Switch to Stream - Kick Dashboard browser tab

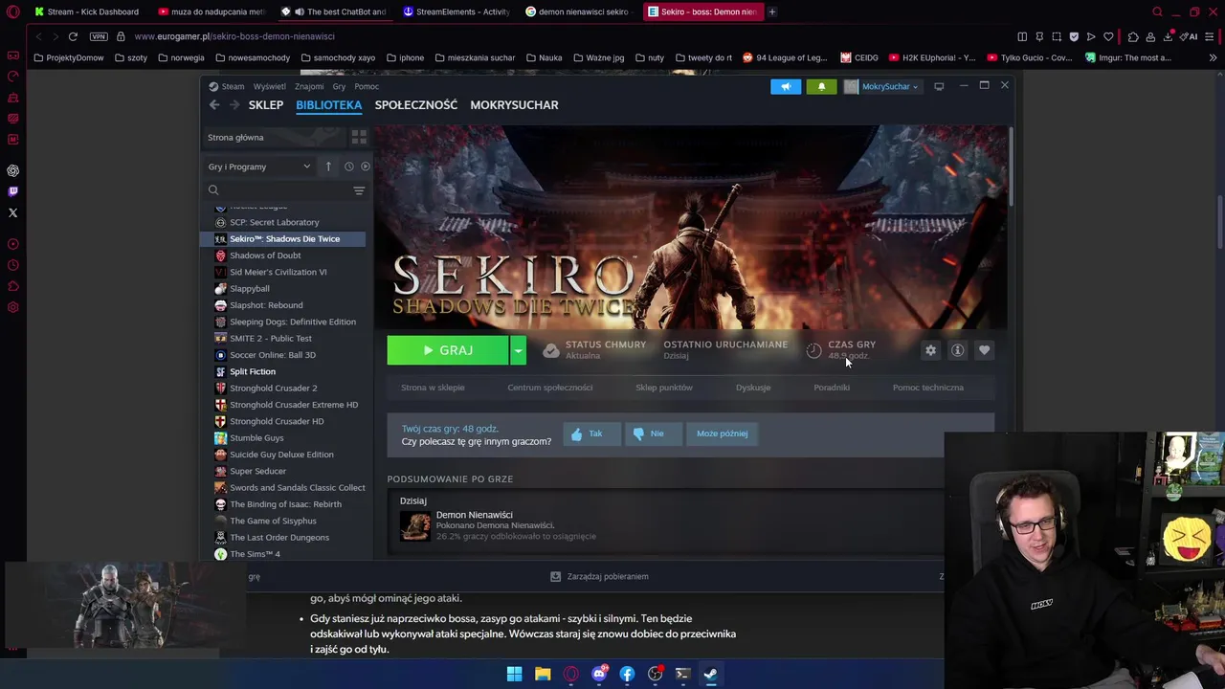pos(86,11)
